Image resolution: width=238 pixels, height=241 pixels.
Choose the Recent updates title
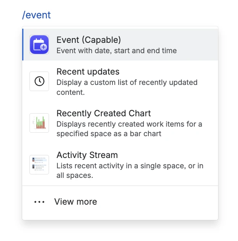tap(88, 72)
